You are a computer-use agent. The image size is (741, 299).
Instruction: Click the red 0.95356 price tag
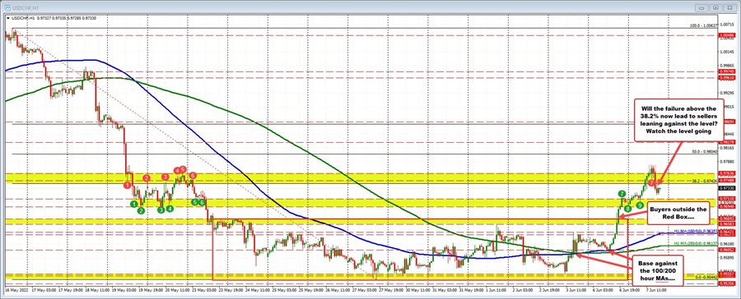pyautogui.click(x=727, y=283)
